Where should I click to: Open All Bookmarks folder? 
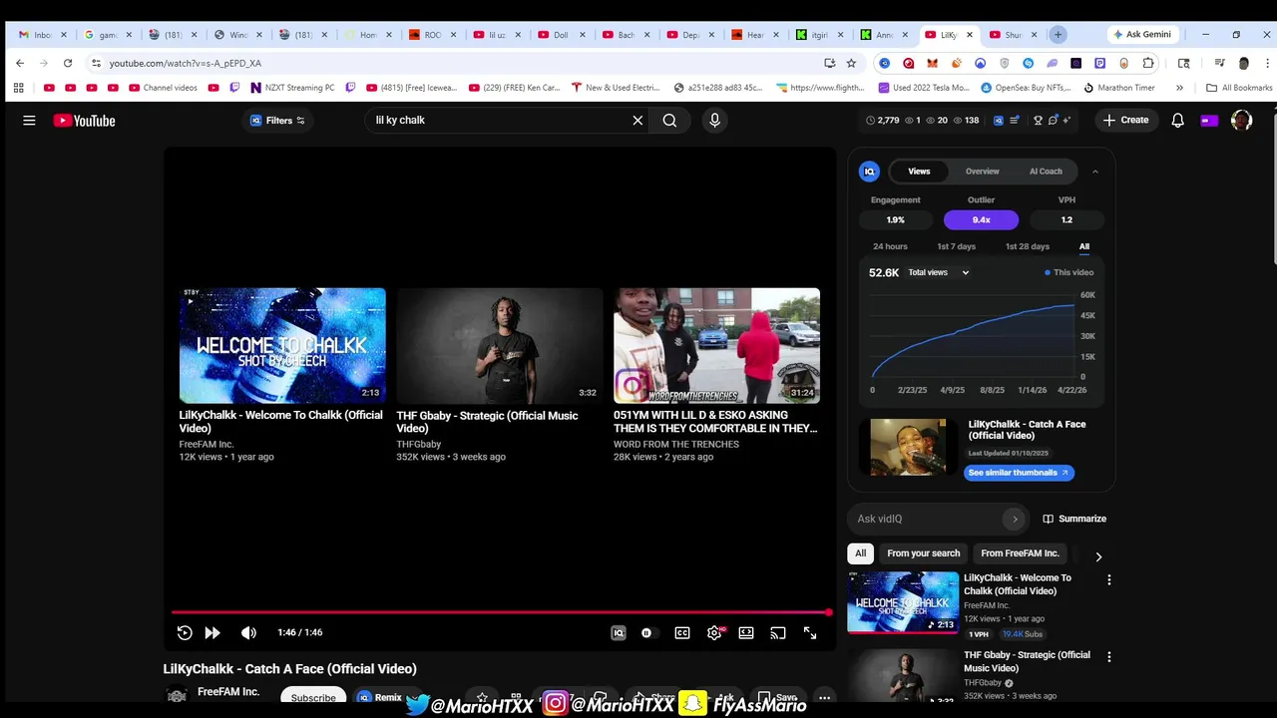[x=1240, y=88]
